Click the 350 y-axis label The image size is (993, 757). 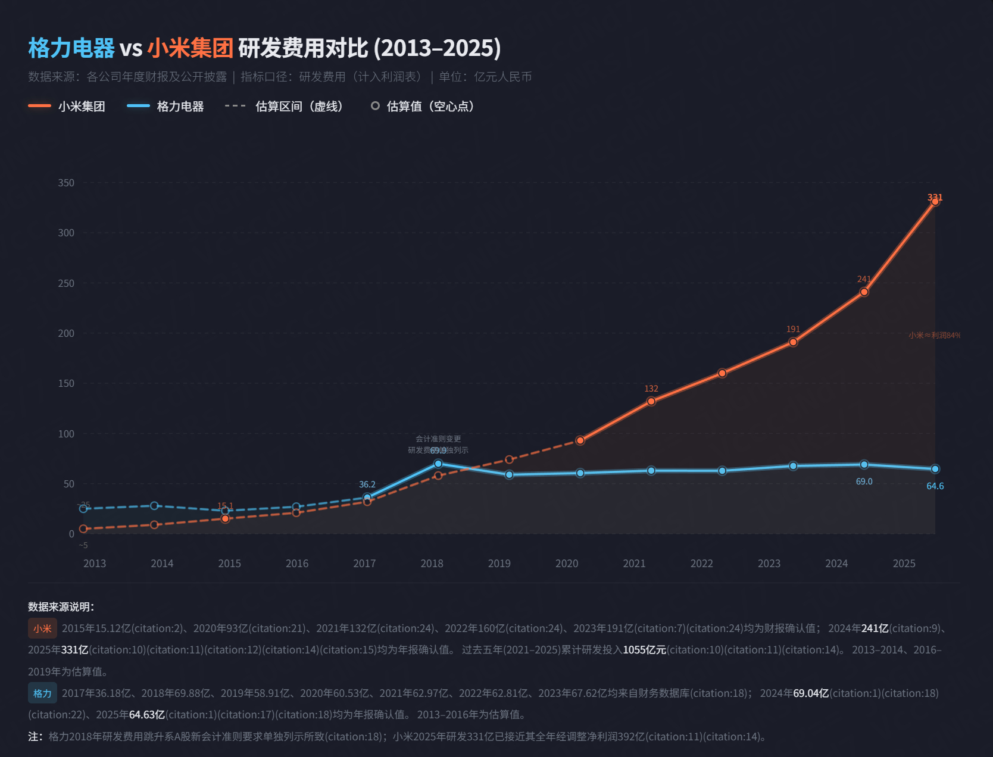pos(66,183)
